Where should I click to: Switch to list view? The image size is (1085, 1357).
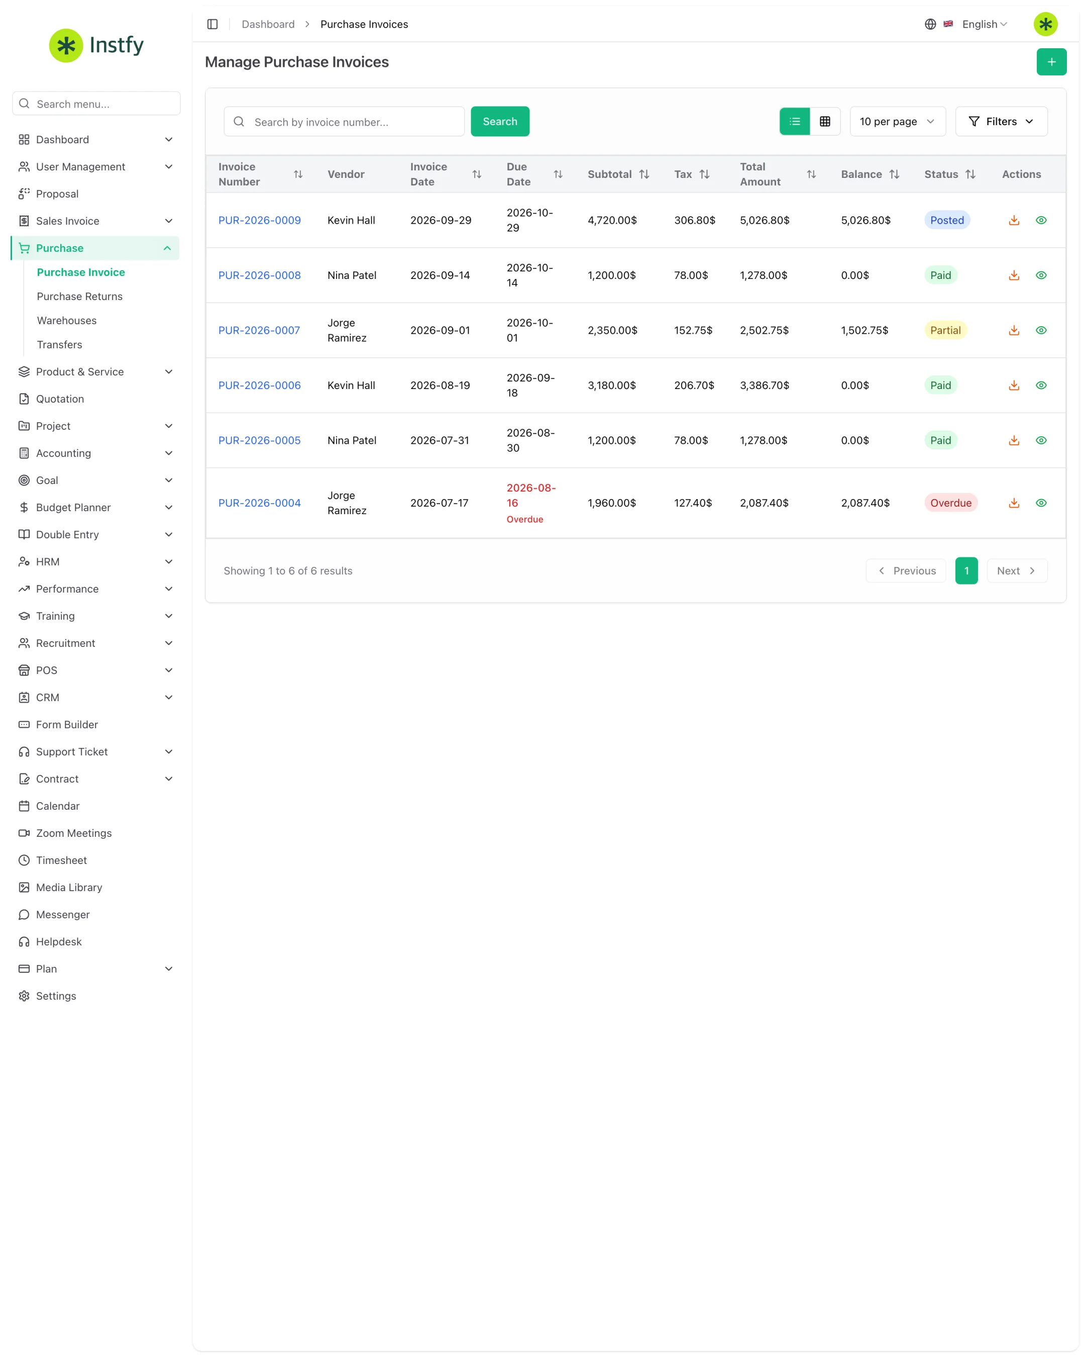tap(794, 122)
